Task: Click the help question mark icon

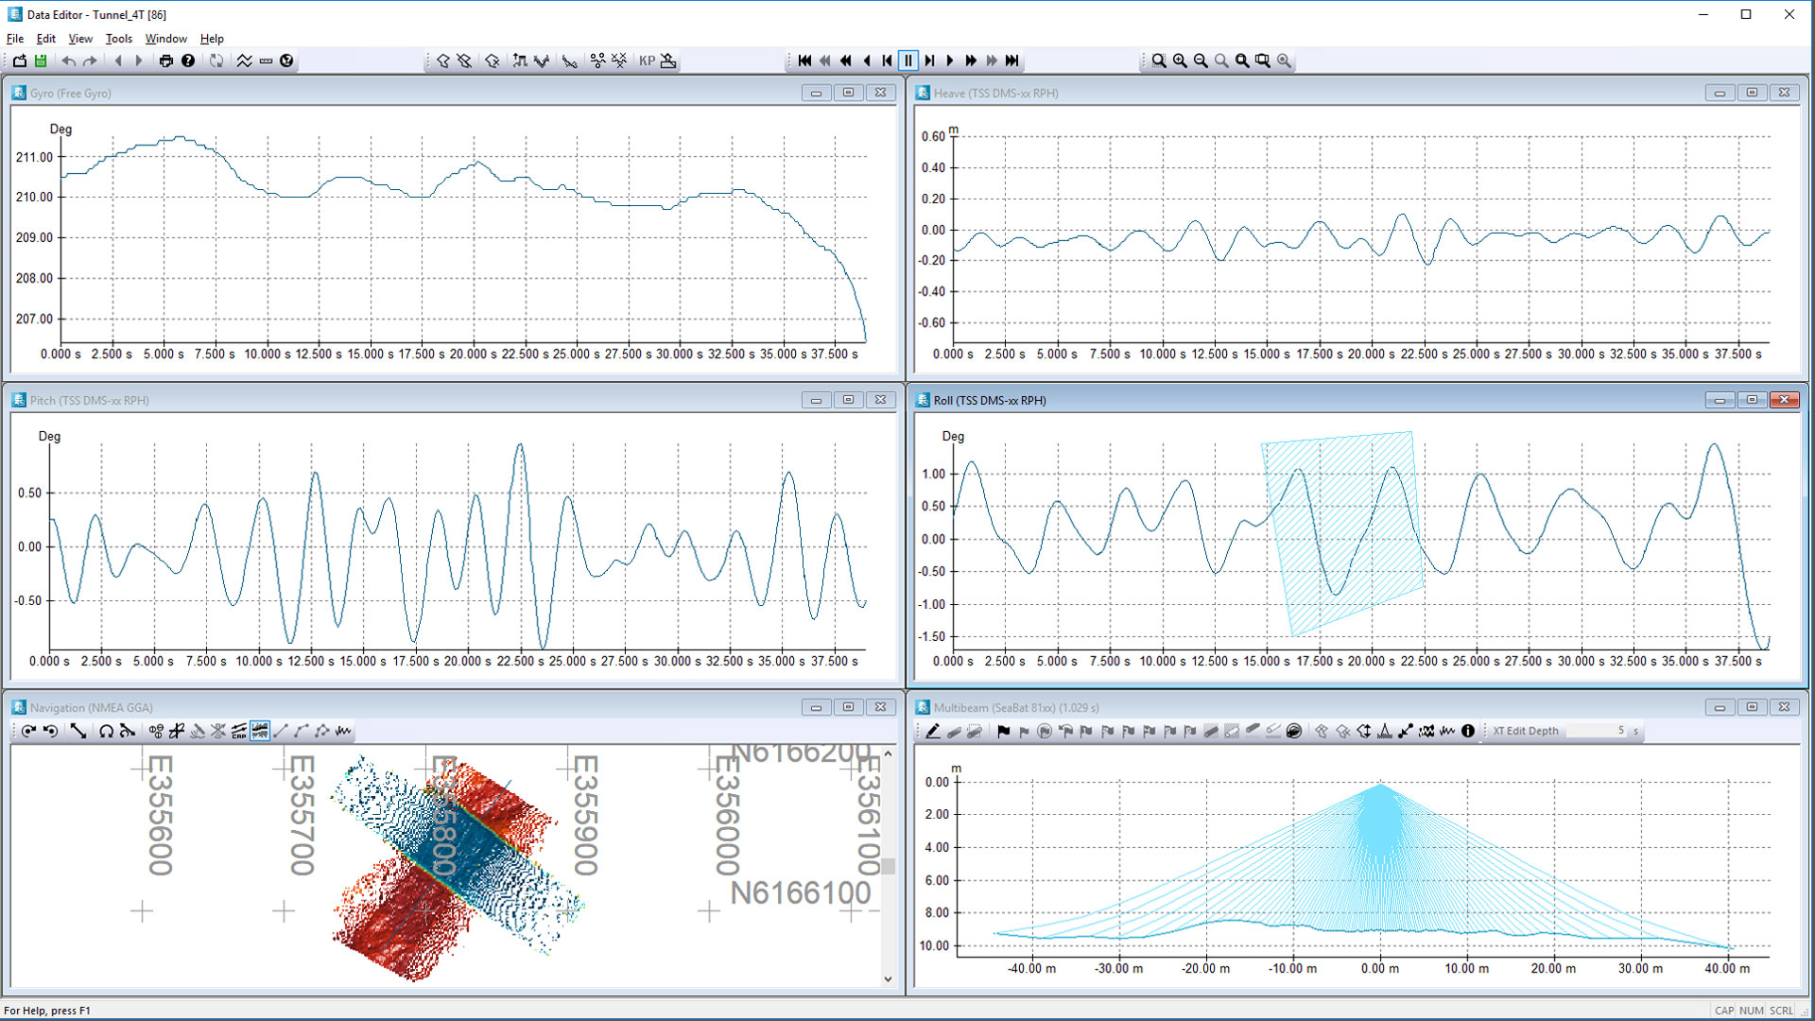Action: pyautogui.click(x=188, y=61)
